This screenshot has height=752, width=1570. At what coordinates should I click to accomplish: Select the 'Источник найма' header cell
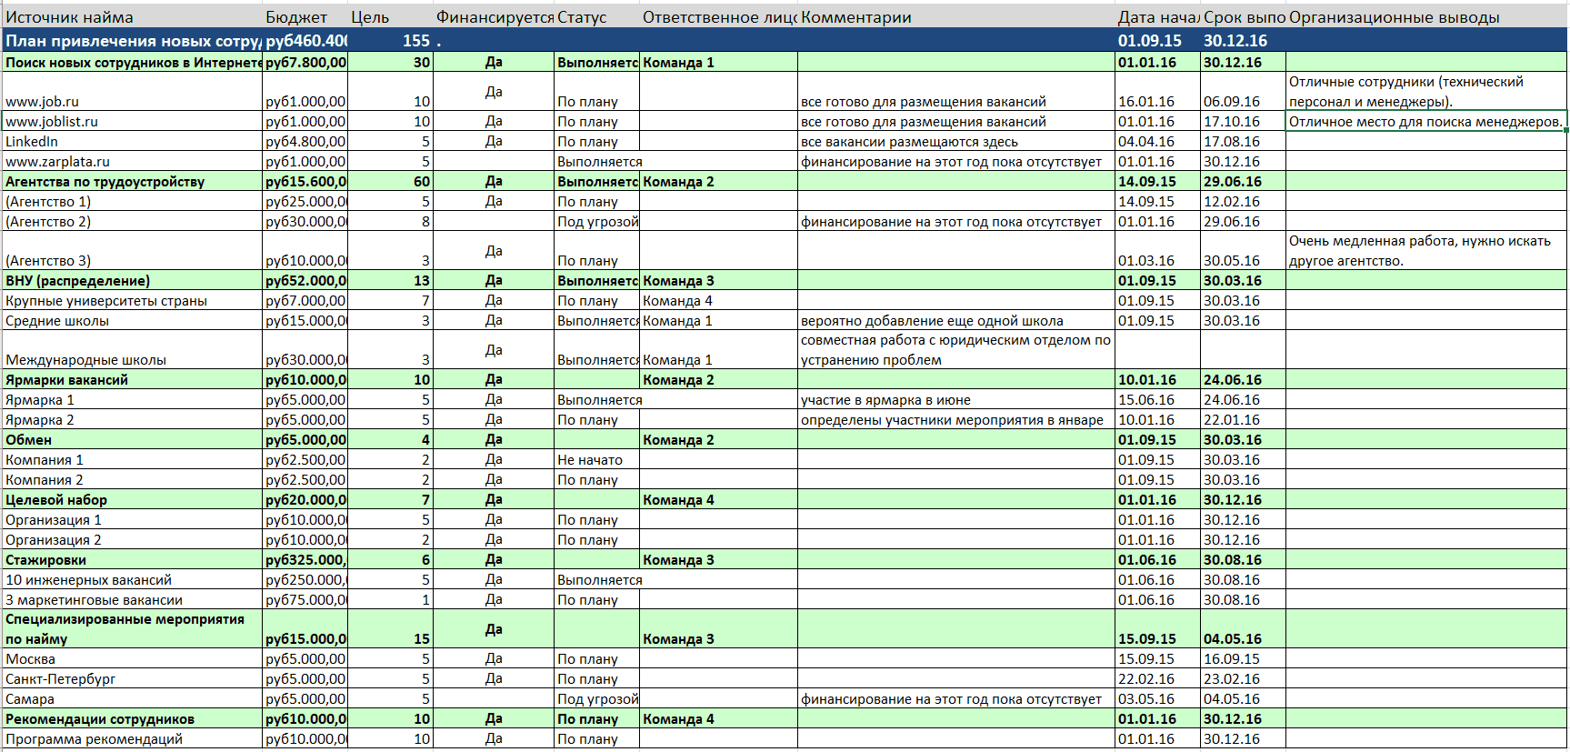132,17
